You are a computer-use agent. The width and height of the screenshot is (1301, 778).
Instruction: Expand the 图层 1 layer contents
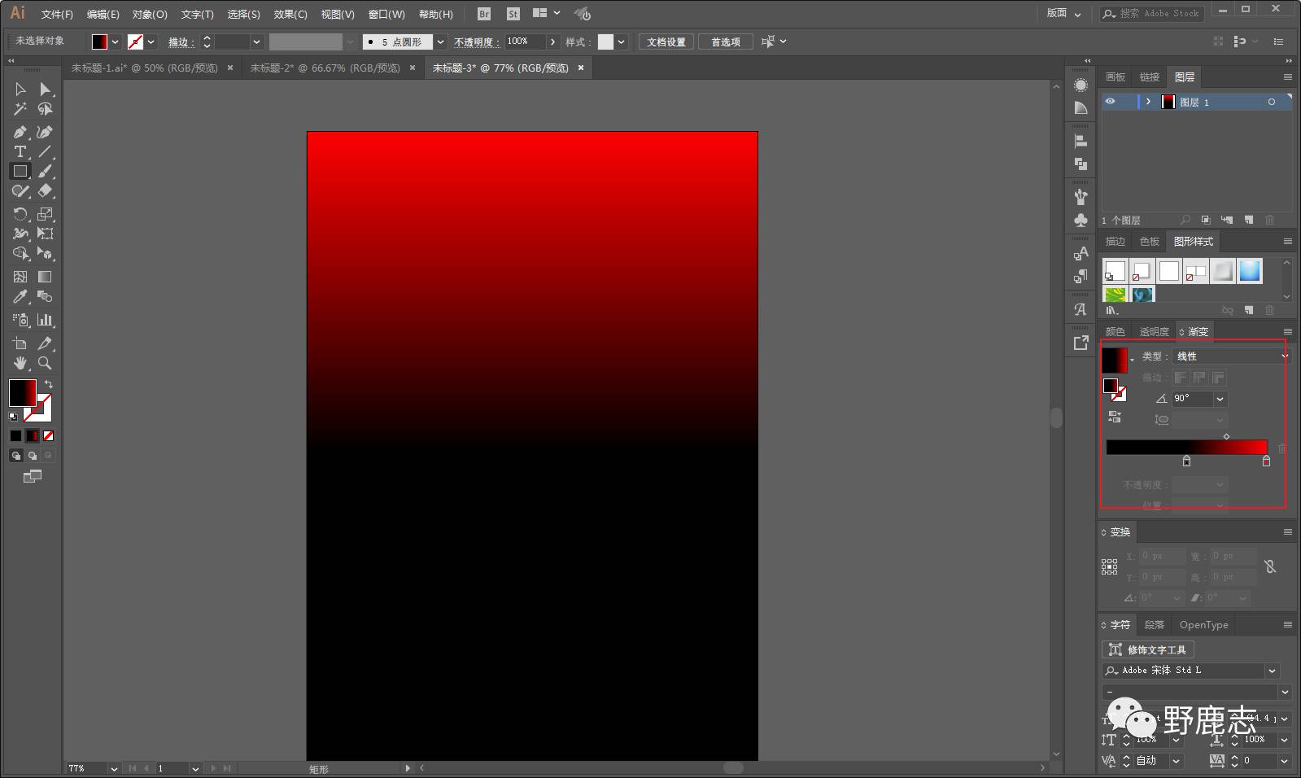[1148, 102]
